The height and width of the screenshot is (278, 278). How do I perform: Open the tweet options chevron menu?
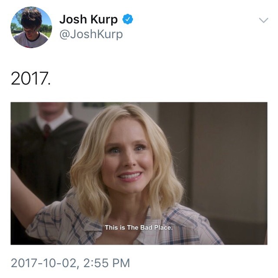tap(263, 20)
